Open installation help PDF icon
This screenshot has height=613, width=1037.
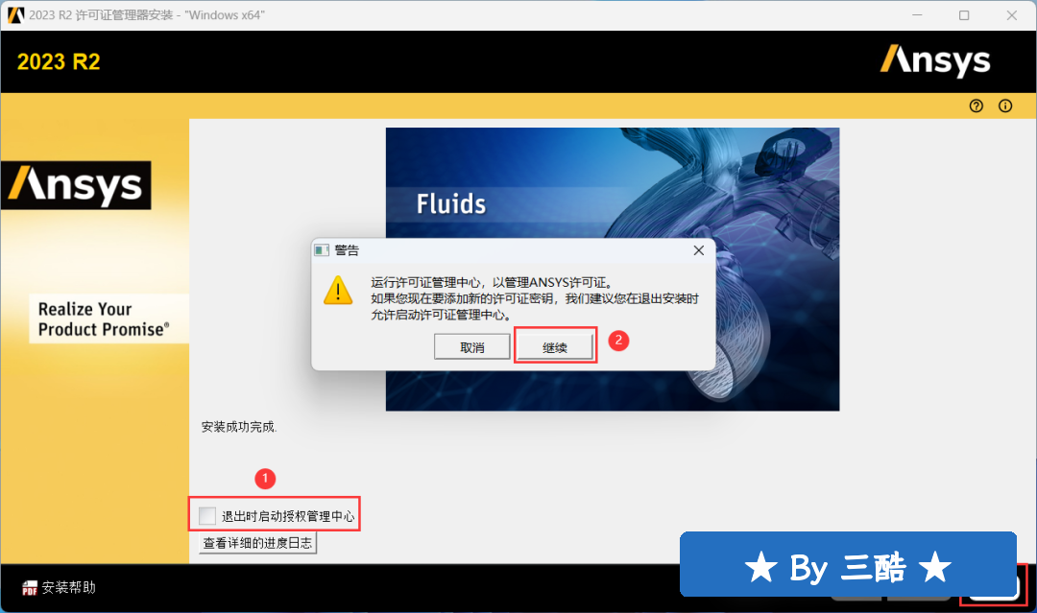30,588
